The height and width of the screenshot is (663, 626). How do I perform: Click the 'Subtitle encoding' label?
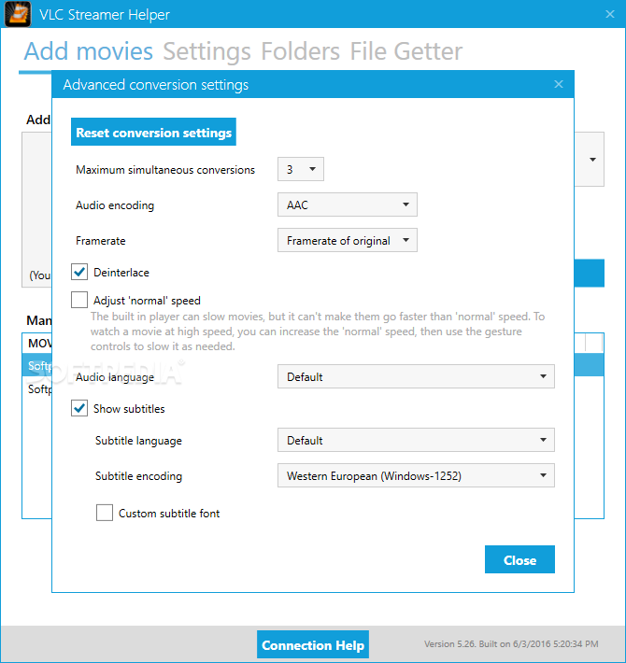point(138,476)
